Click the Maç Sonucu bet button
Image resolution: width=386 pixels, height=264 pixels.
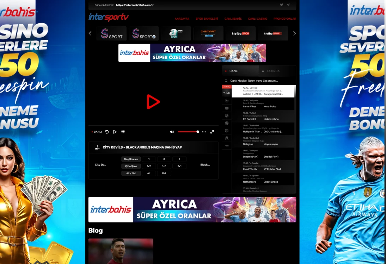131,159
